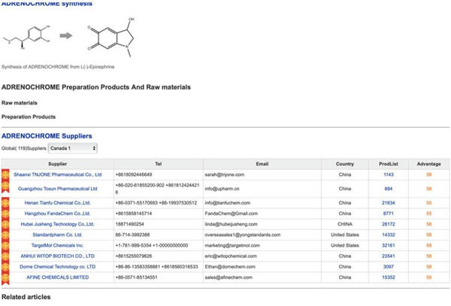Click the phone number 86-714-3992388

pos(132,235)
